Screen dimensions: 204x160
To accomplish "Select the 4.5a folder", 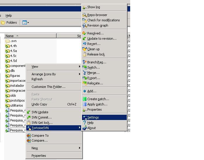I will tap(11, 51).
